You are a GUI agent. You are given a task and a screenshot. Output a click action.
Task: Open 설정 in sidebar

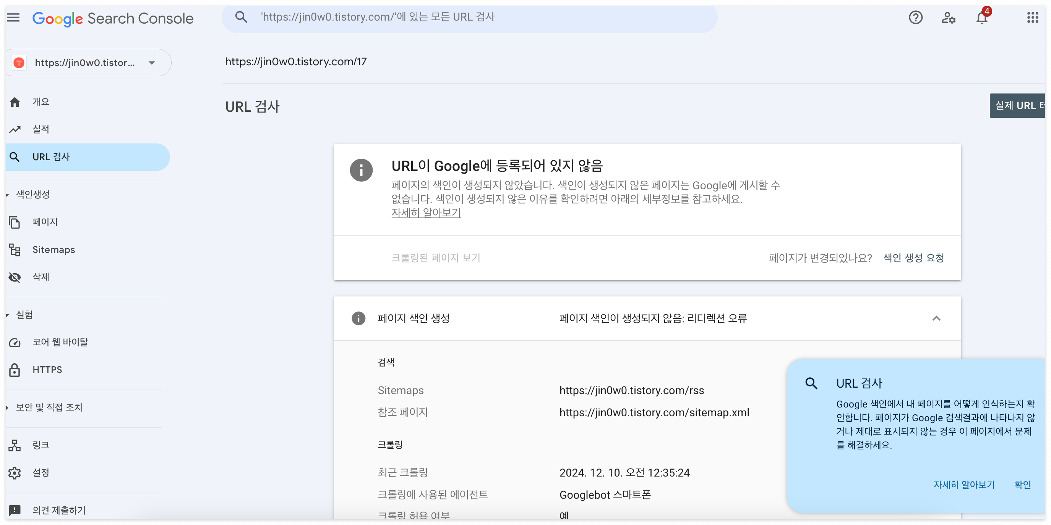pyautogui.click(x=41, y=472)
